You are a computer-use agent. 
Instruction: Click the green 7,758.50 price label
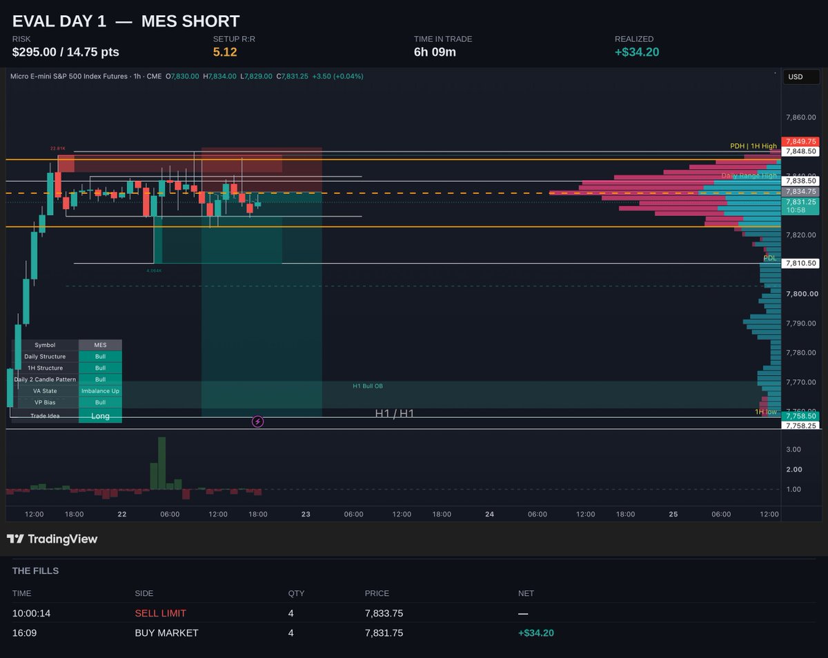pyautogui.click(x=799, y=416)
